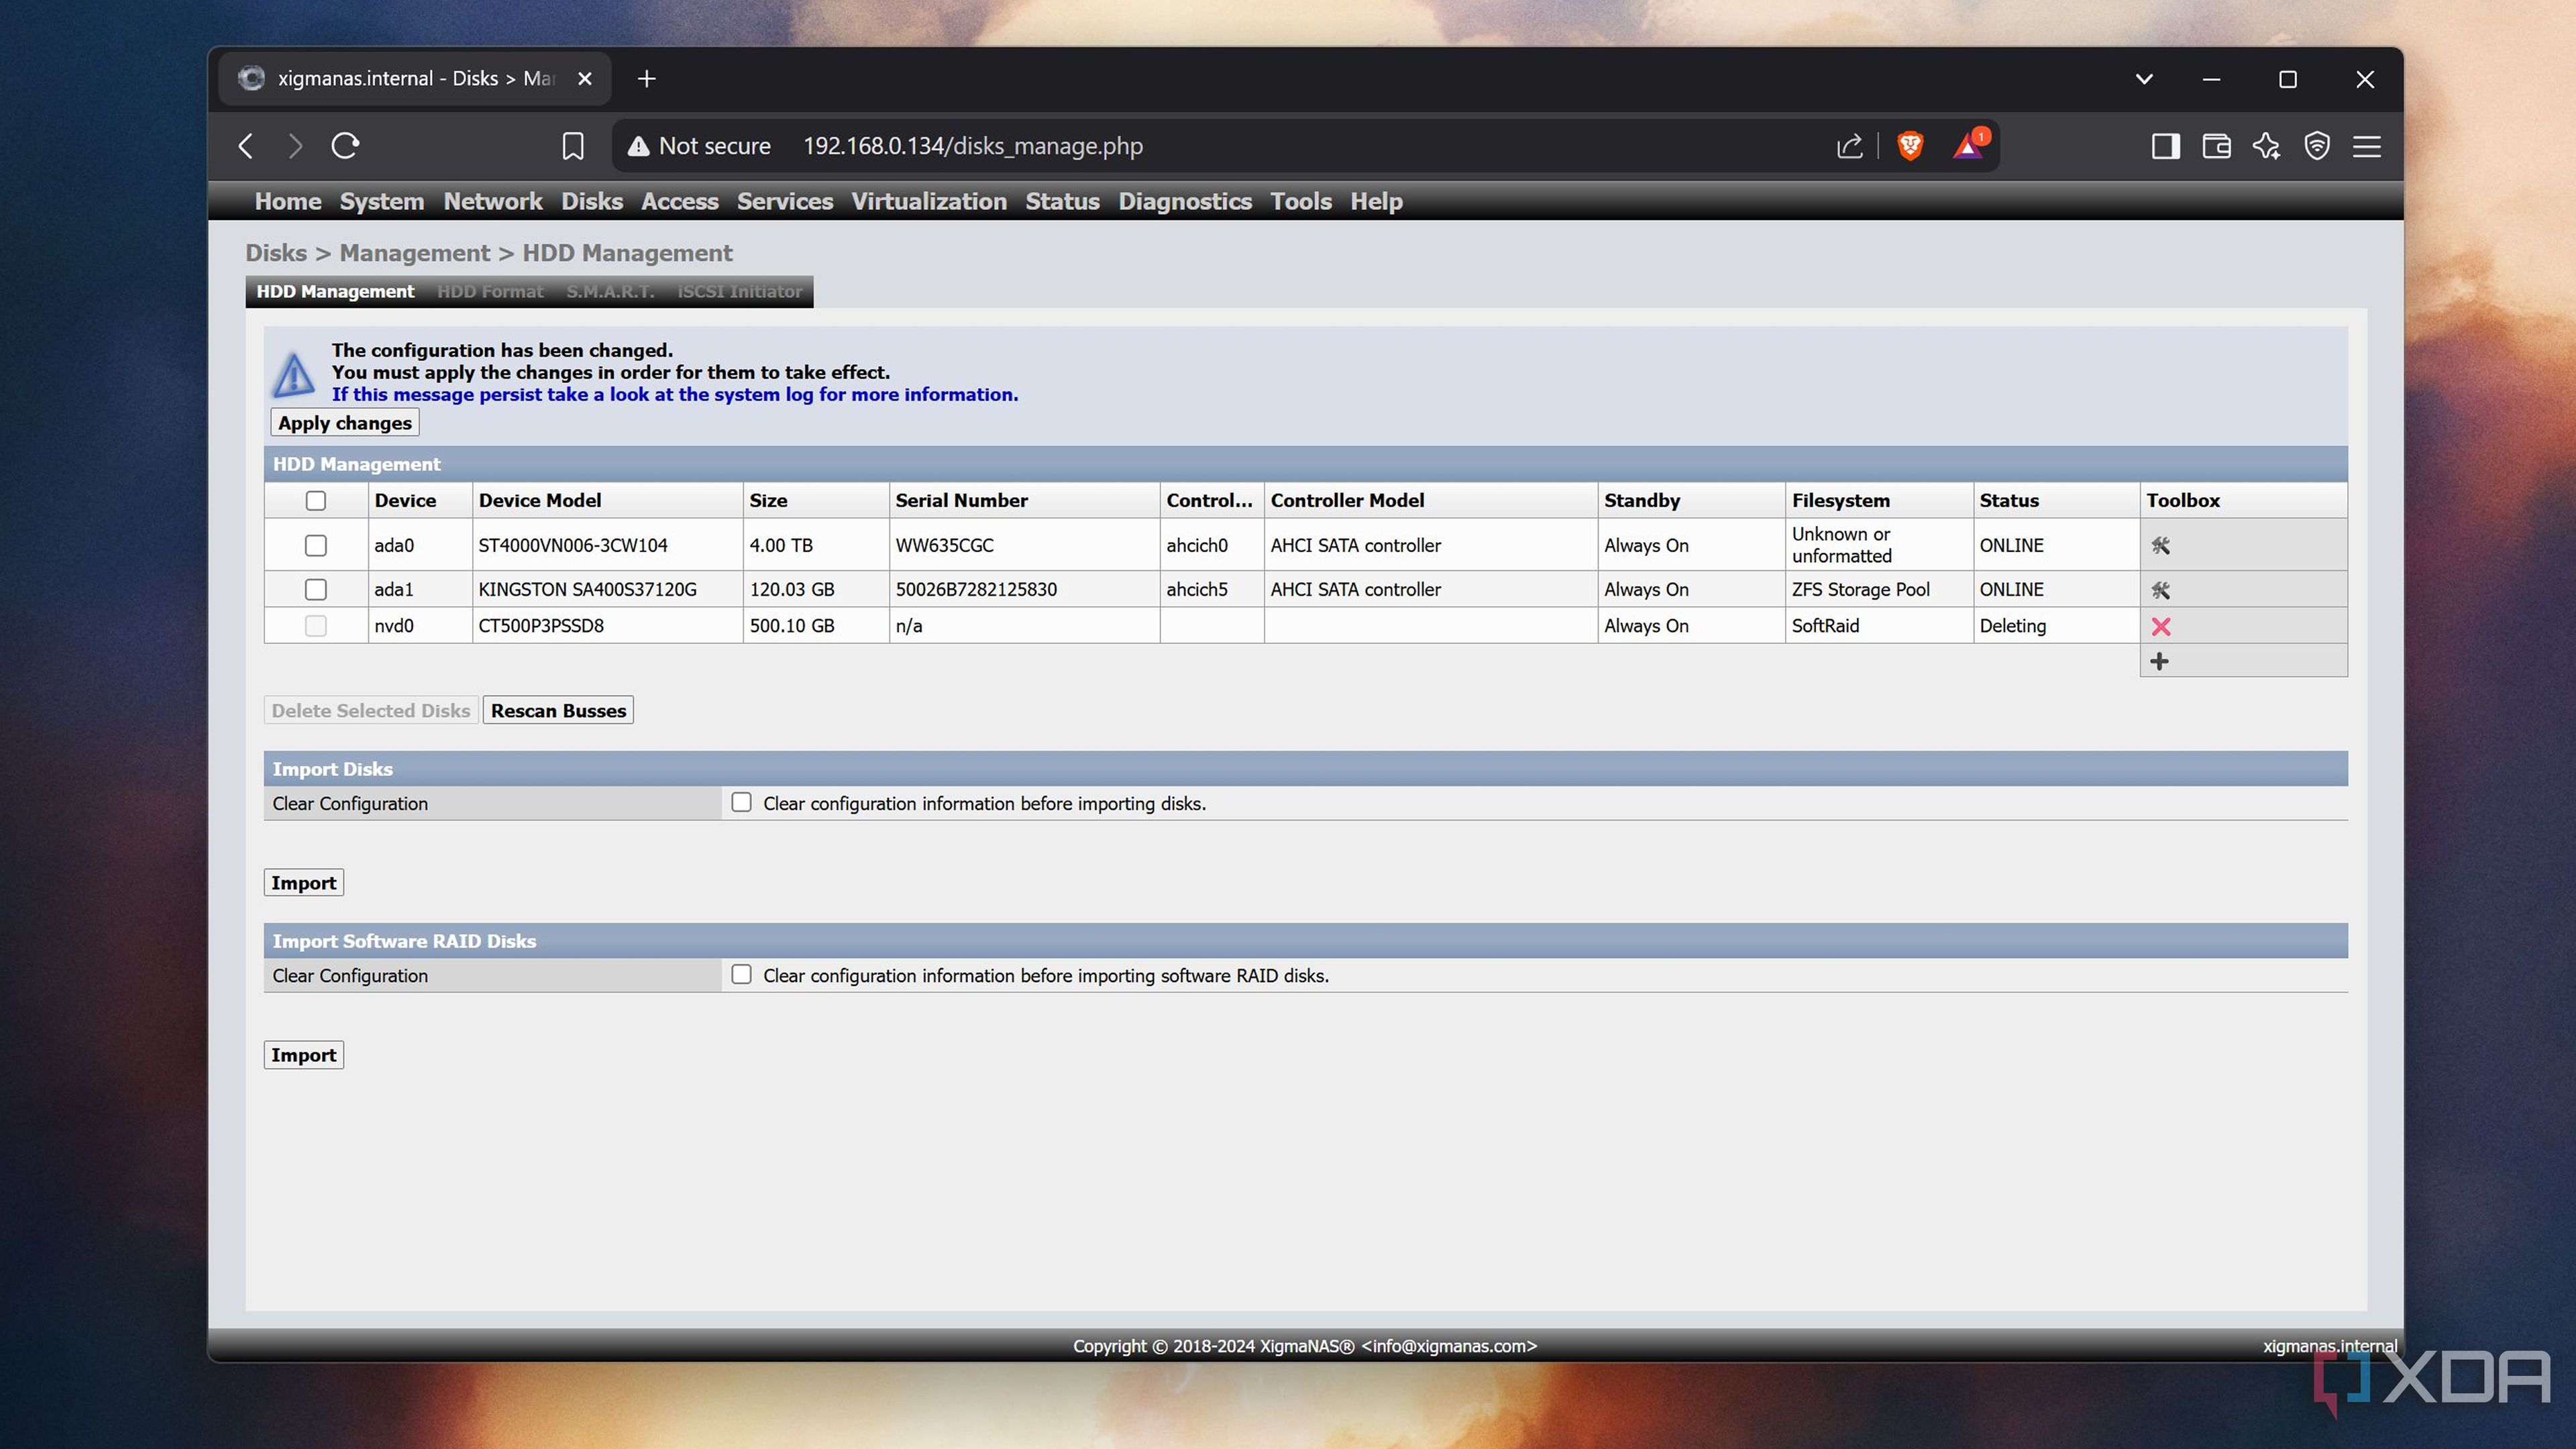
Task: Open the system log information link
Action: pyautogui.click(x=675, y=395)
